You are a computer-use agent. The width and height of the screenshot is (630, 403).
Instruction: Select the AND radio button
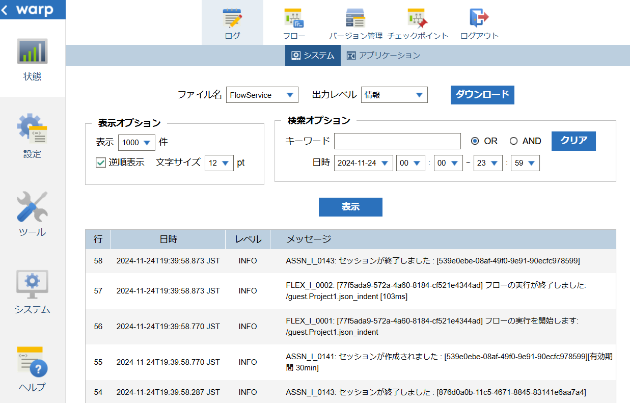click(x=513, y=141)
